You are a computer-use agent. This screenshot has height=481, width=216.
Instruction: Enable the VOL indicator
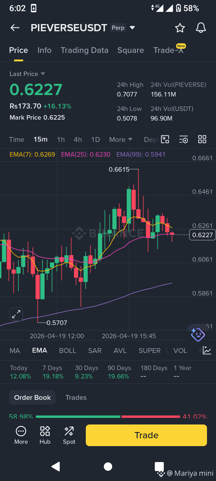pyautogui.click(x=180, y=351)
